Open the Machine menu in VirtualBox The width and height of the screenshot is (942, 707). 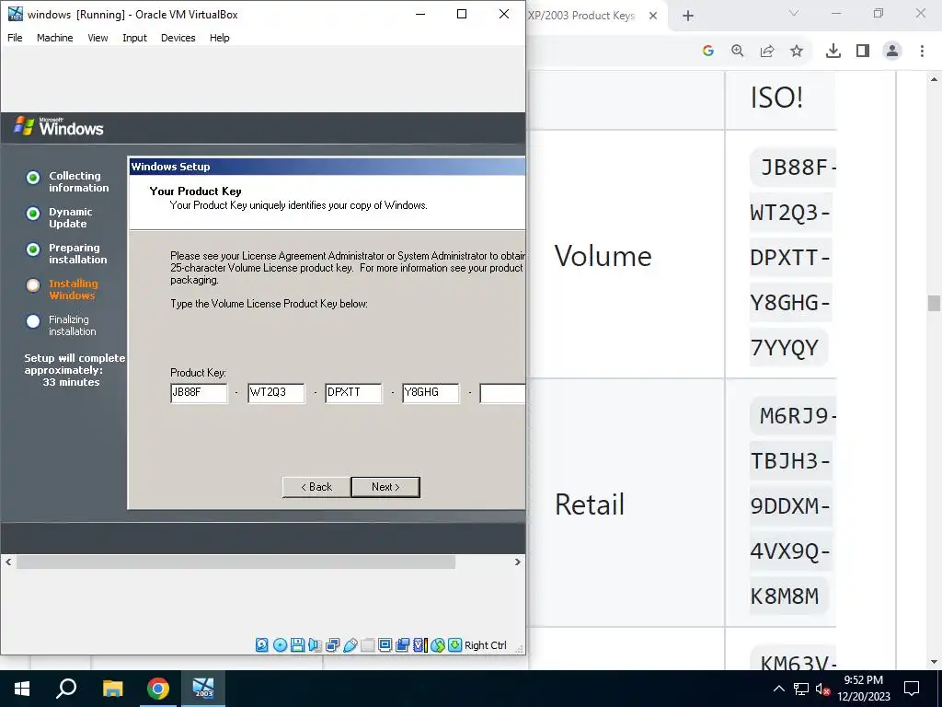pos(54,38)
